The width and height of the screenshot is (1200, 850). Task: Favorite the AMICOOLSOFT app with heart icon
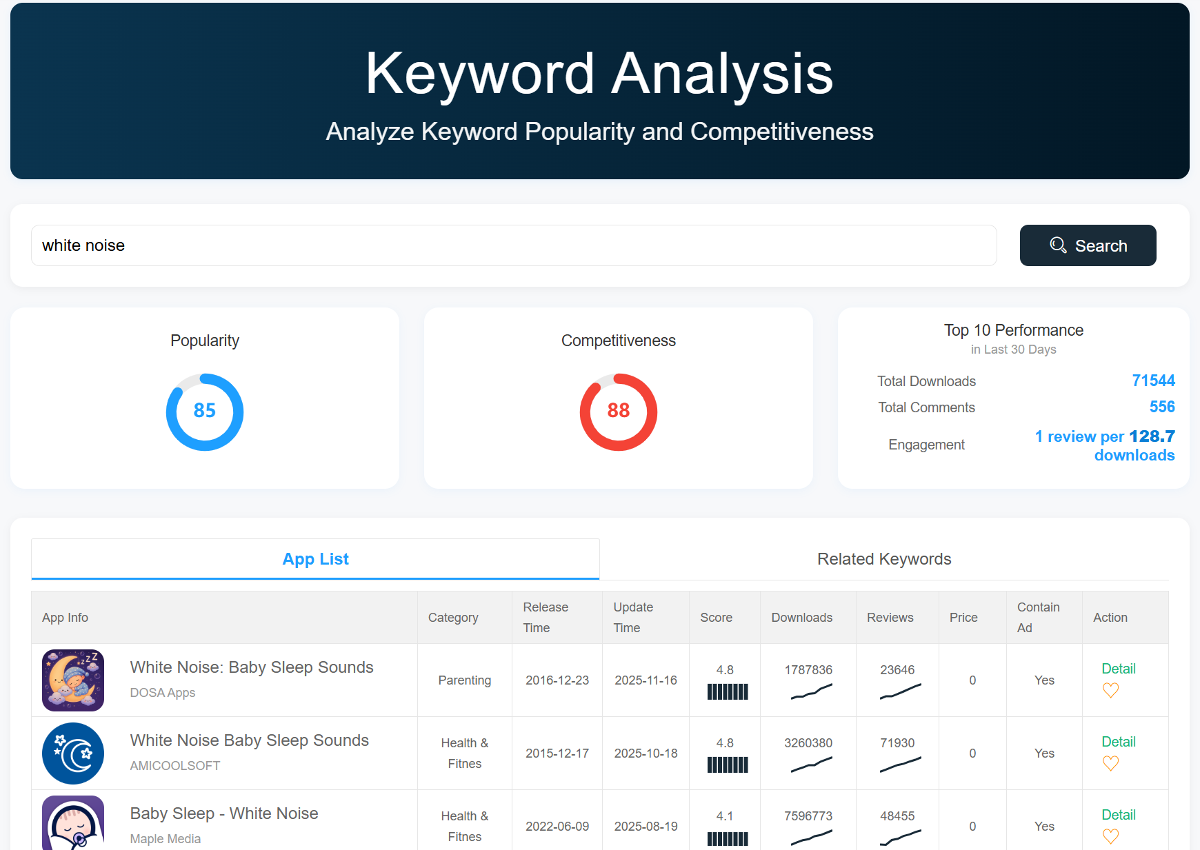pyautogui.click(x=1110, y=763)
